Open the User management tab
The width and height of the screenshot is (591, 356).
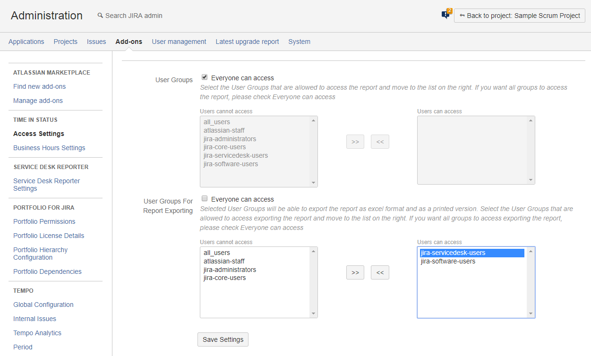(179, 42)
